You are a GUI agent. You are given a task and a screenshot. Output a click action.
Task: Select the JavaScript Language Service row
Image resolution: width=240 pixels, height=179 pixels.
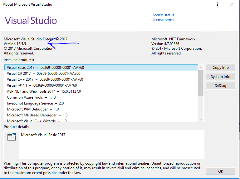click(101, 103)
